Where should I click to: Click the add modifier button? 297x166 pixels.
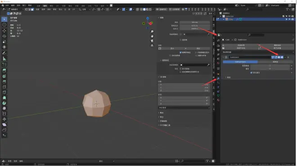pos(257,52)
